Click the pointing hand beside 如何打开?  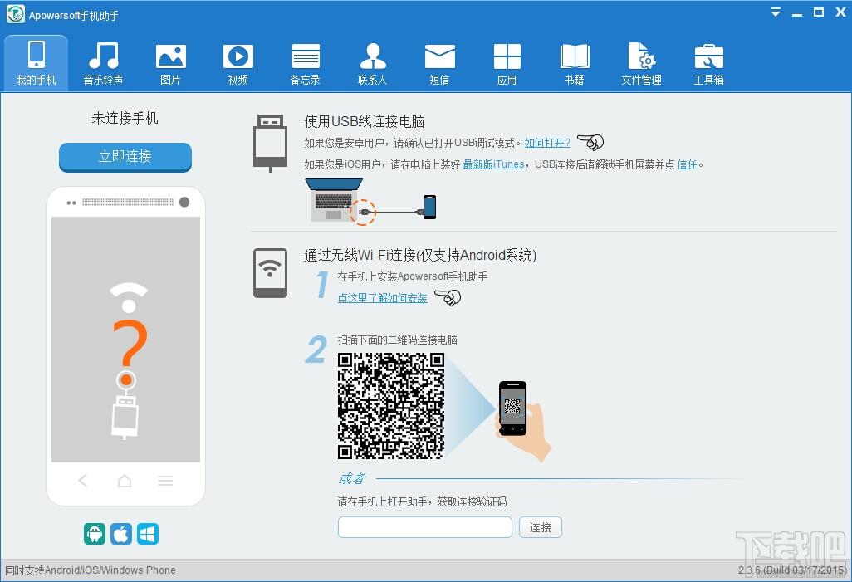coord(590,142)
